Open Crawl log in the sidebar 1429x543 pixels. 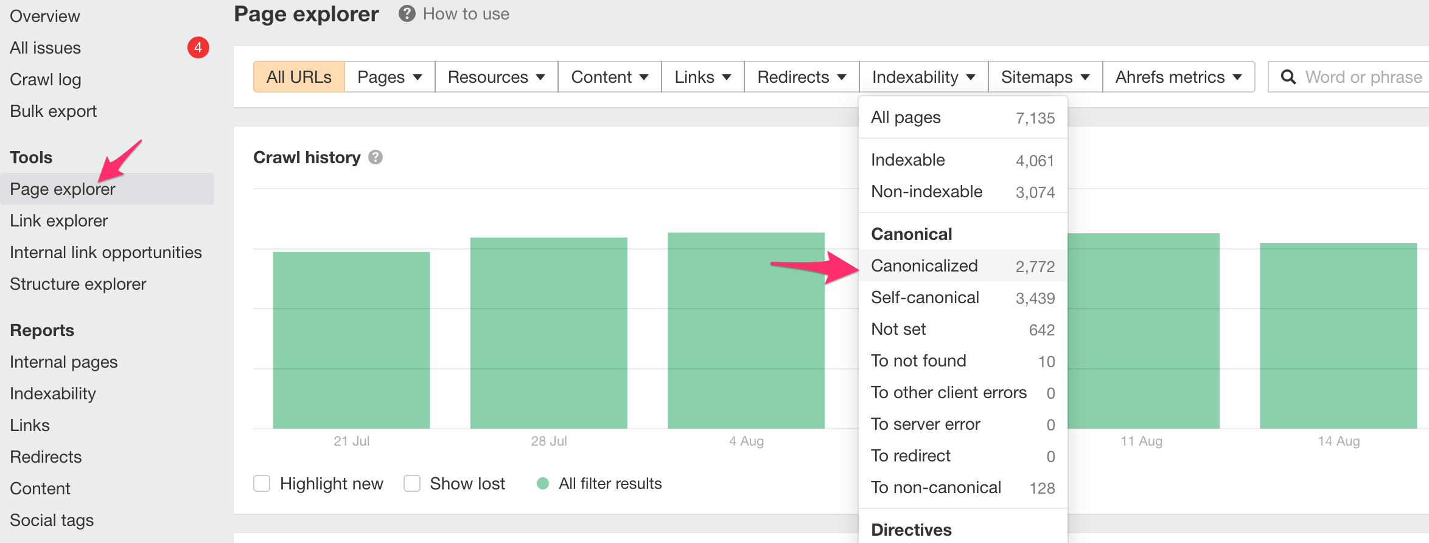[46, 79]
